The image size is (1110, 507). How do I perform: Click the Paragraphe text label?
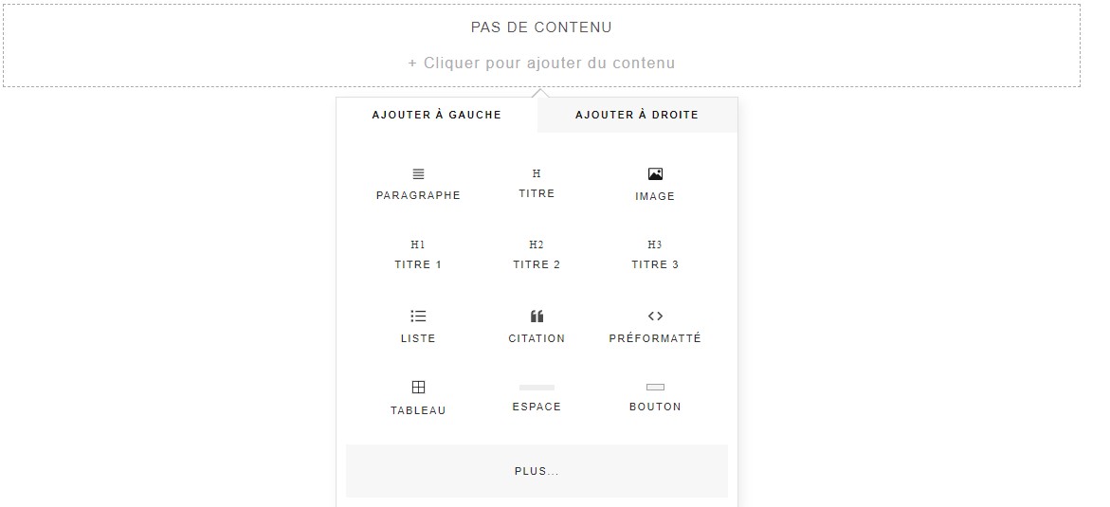coord(418,195)
